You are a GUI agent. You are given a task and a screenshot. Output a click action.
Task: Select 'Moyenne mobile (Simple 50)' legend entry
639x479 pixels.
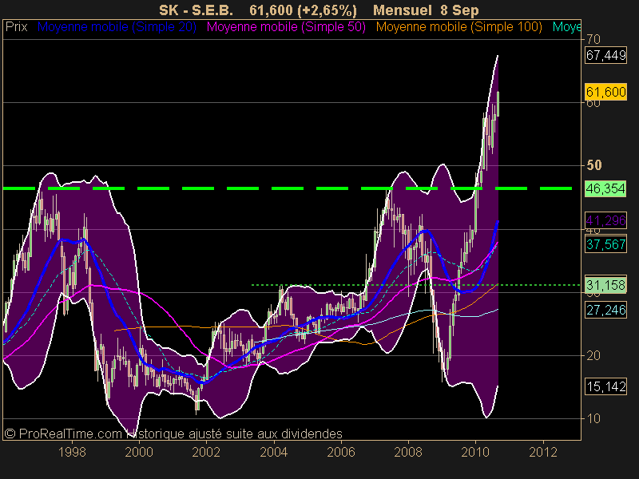coord(286,27)
